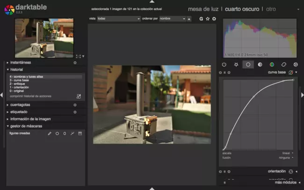Screen dimensions: 304x190
Task: Switch to mesa de luz view
Action: point(203,9)
